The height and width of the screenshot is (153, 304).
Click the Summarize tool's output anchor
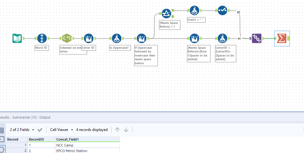tap(288, 38)
